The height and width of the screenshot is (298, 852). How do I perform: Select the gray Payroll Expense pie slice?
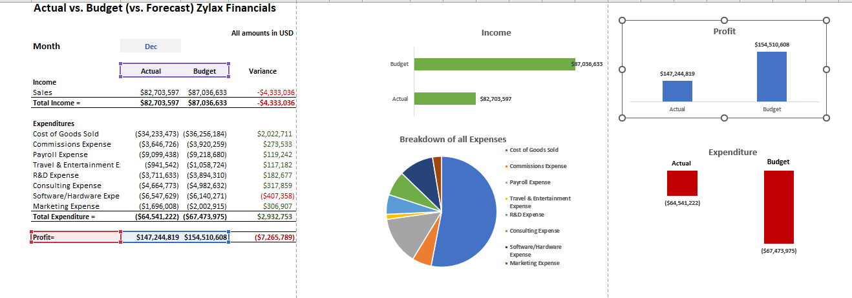(x=407, y=236)
